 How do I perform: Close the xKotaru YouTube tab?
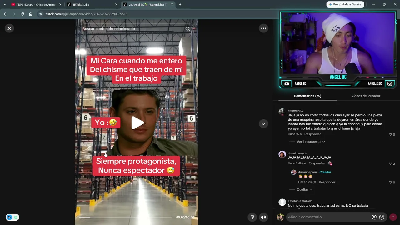coord(60,5)
